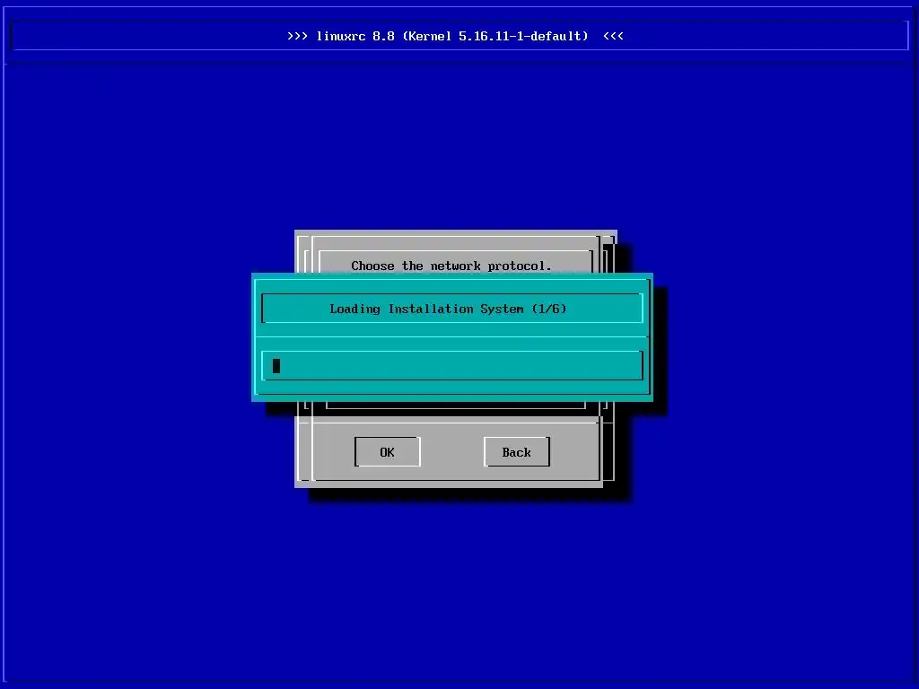Click the OK button in the dialog
The height and width of the screenshot is (689, 919).
click(x=388, y=452)
